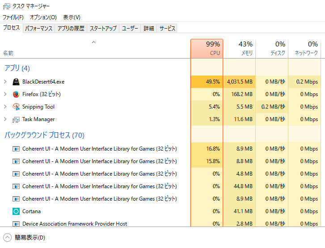This screenshot has height=248, width=325.
Task: Expand the Firefox process row
Action: (5, 94)
